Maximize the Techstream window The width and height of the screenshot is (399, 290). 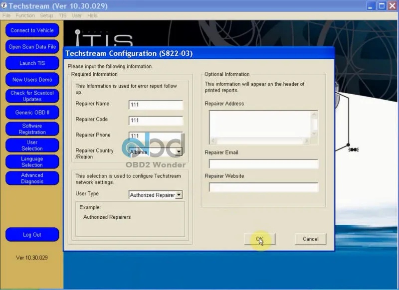pos(382,6)
